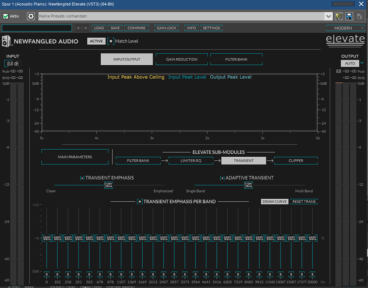Solo the 351 Hz band

pyautogui.click(x=79, y=275)
